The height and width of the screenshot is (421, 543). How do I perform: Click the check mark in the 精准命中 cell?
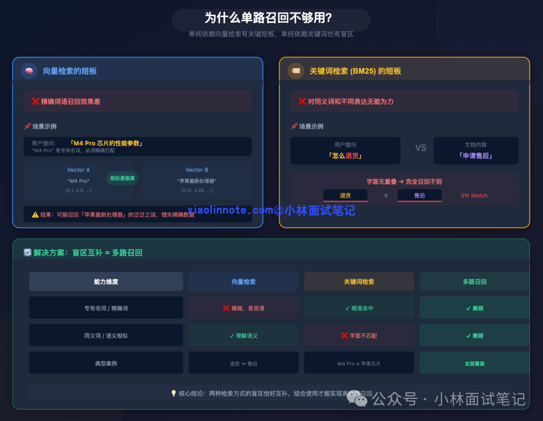[347, 308]
